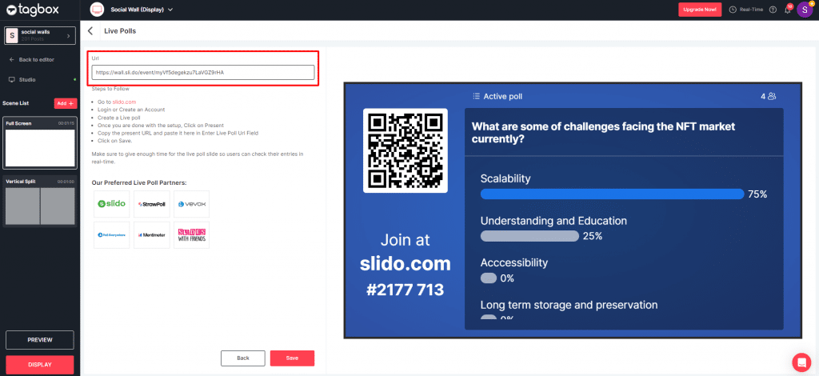Image resolution: width=819 pixels, height=376 pixels.
Task: Select the Slido partner logo
Action: (111, 204)
